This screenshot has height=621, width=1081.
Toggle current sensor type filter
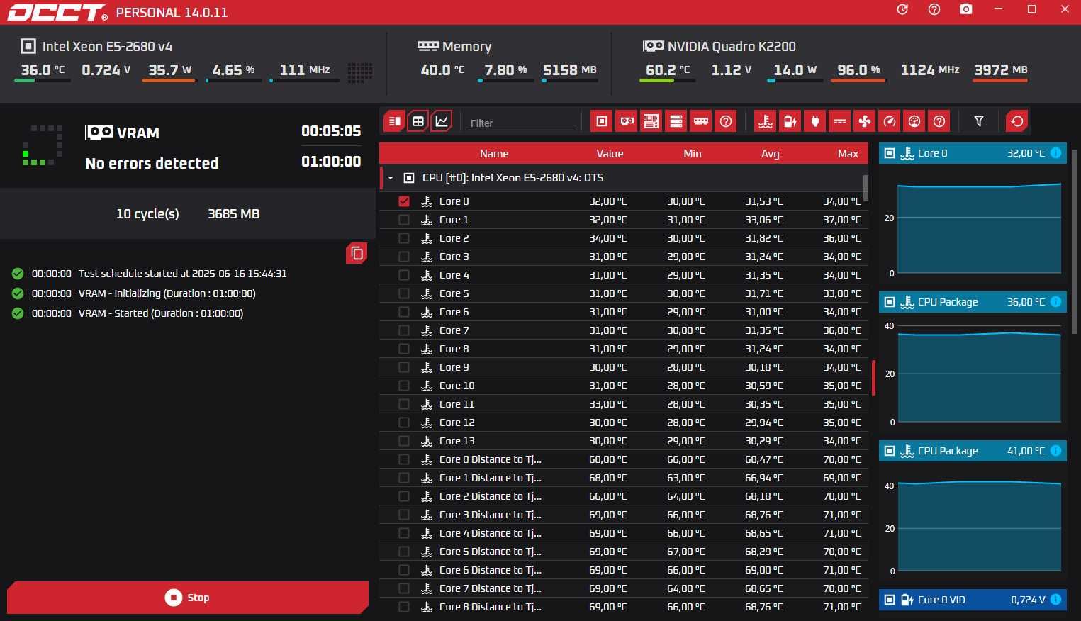pos(840,121)
